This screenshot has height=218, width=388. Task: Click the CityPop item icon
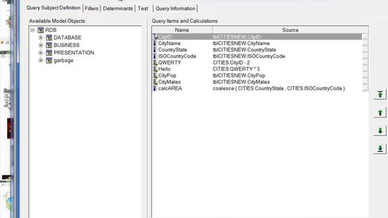click(x=155, y=75)
